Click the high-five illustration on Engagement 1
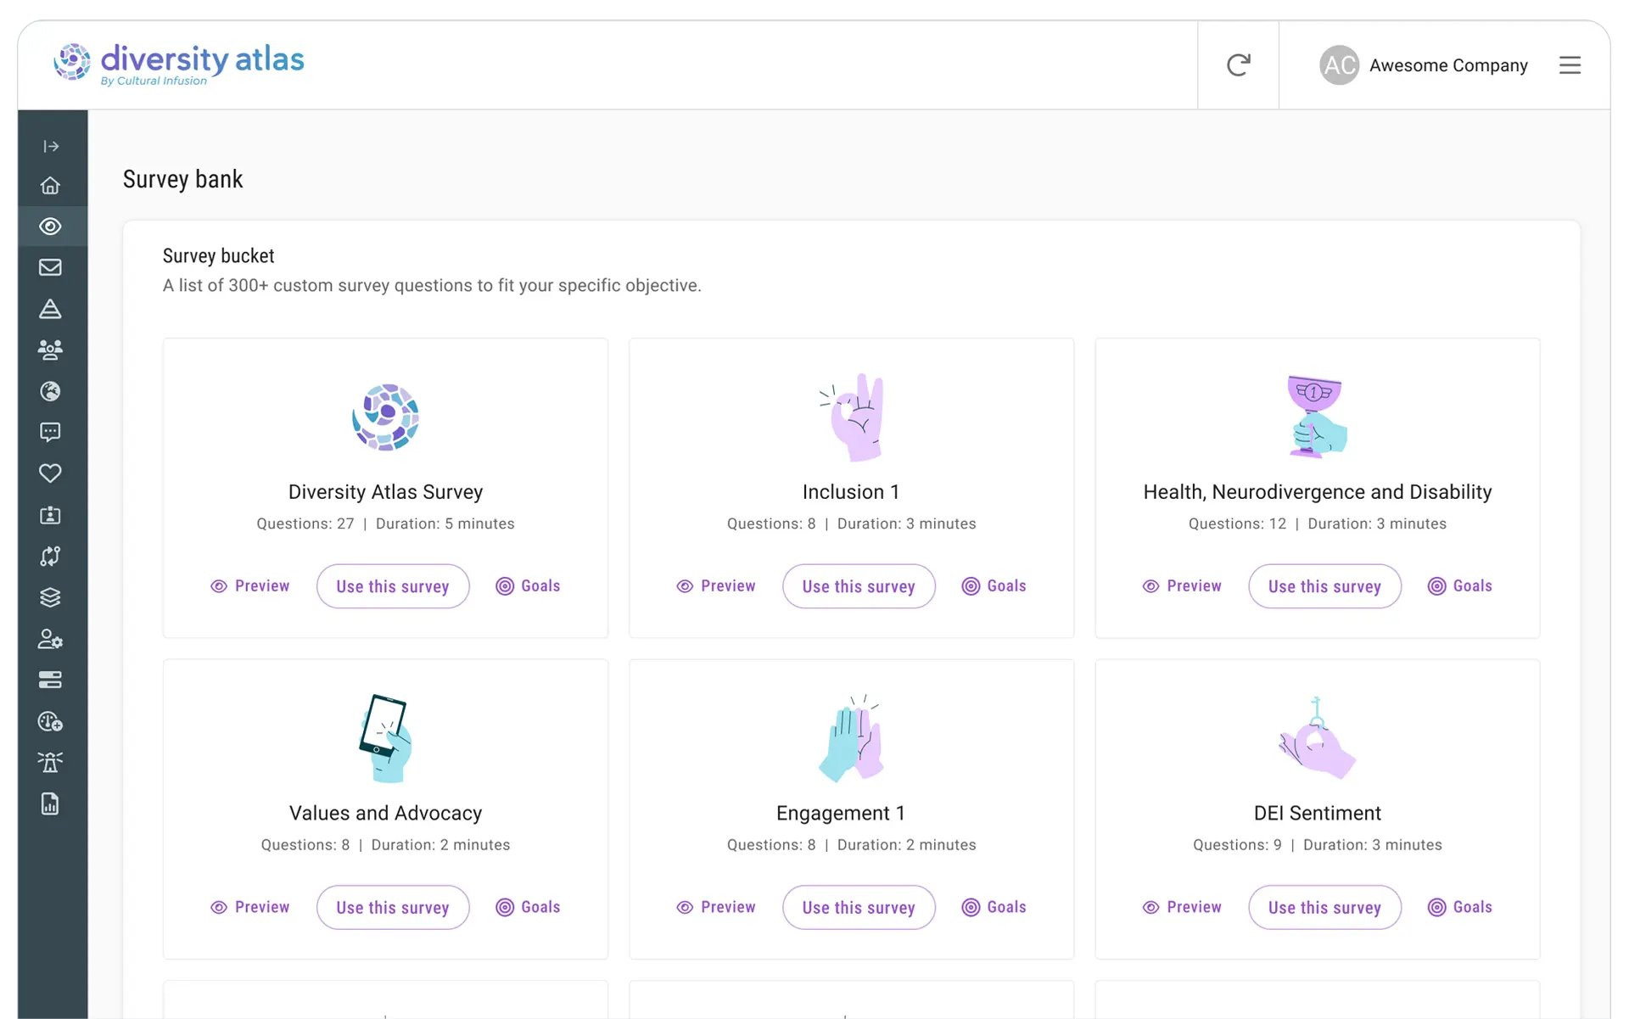1629x1019 pixels. click(x=852, y=738)
